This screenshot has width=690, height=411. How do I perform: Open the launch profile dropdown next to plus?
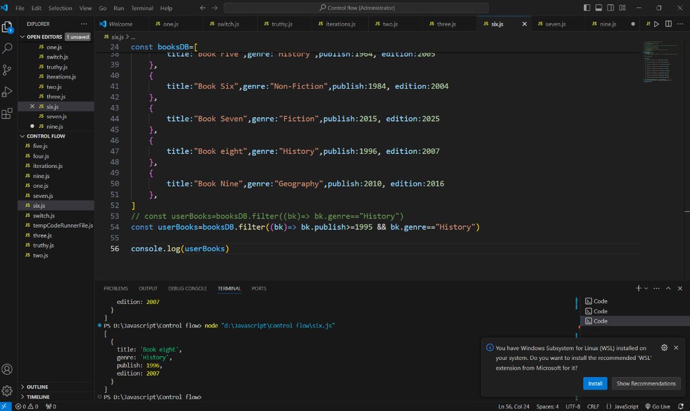click(x=646, y=288)
